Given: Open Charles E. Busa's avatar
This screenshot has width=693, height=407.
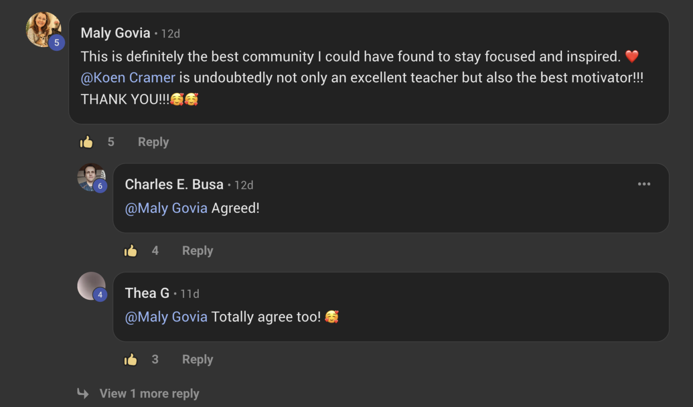Looking at the screenshot, I should (91, 177).
